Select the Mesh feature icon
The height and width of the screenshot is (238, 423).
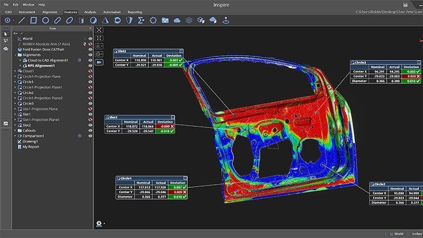coord(189,20)
